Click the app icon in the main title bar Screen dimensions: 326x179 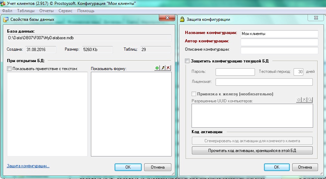click(3, 3)
